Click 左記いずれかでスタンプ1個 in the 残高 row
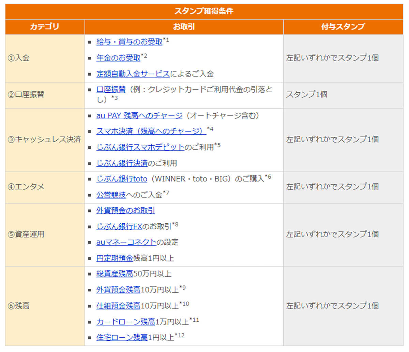This screenshot has width=409, height=352. [332, 306]
